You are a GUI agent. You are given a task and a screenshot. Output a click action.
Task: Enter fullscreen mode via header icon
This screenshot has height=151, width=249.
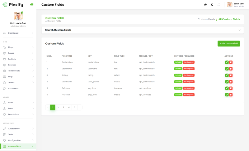point(219,5)
